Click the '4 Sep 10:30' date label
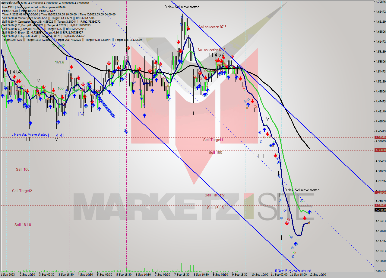The width and height of the screenshot is (386, 278). pos(85,275)
